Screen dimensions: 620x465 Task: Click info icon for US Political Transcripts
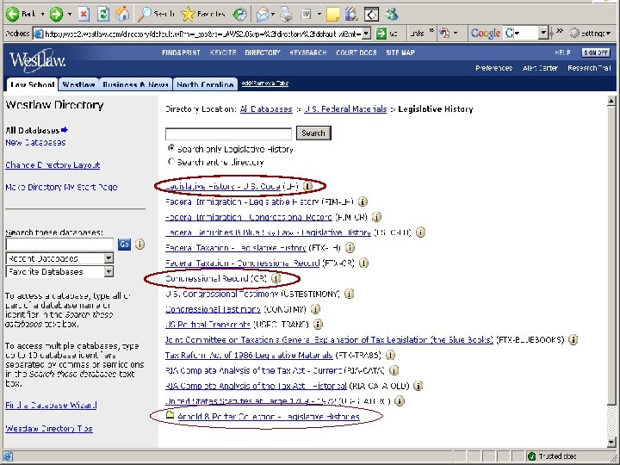pyautogui.click(x=318, y=325)
